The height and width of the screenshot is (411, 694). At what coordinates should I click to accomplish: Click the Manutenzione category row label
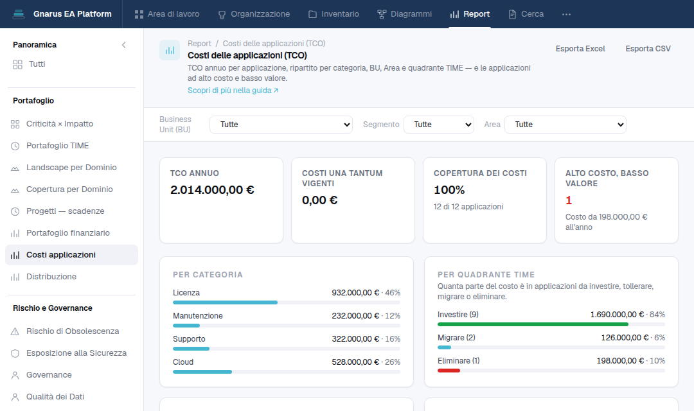(x=198, y=316)
